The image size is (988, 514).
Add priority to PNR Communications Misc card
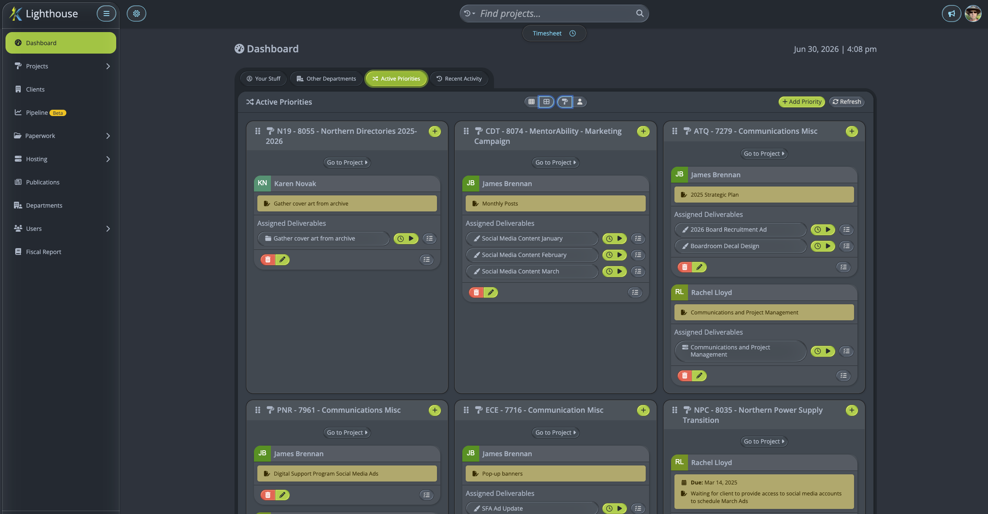tap(434, 410)
